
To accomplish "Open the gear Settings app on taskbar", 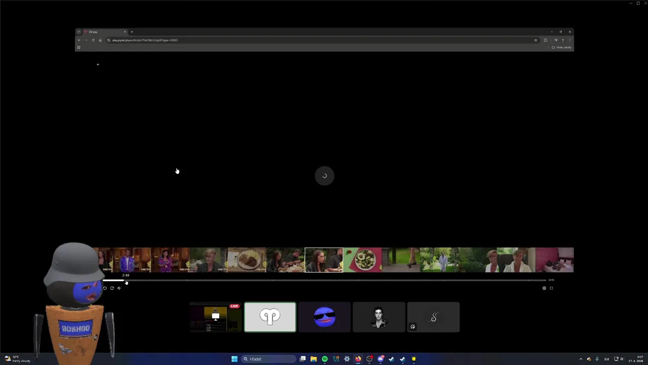I will point(347,359).
